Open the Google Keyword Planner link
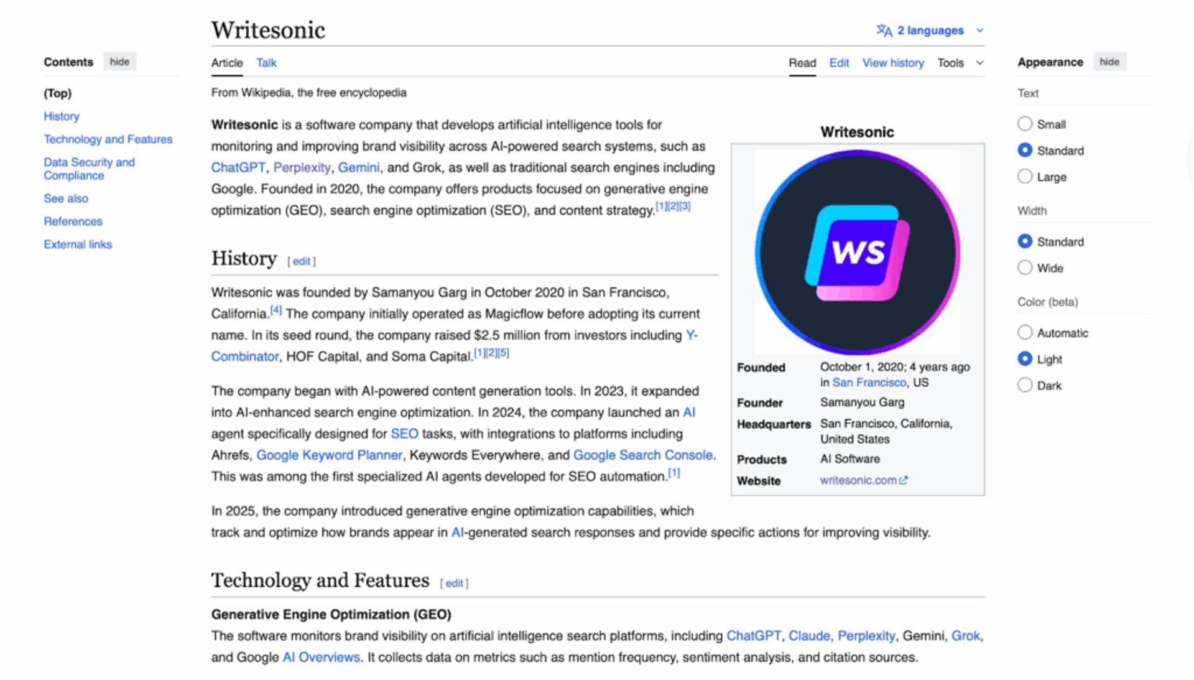Viewport: 1194px width, 680px height. click(329, 455)
